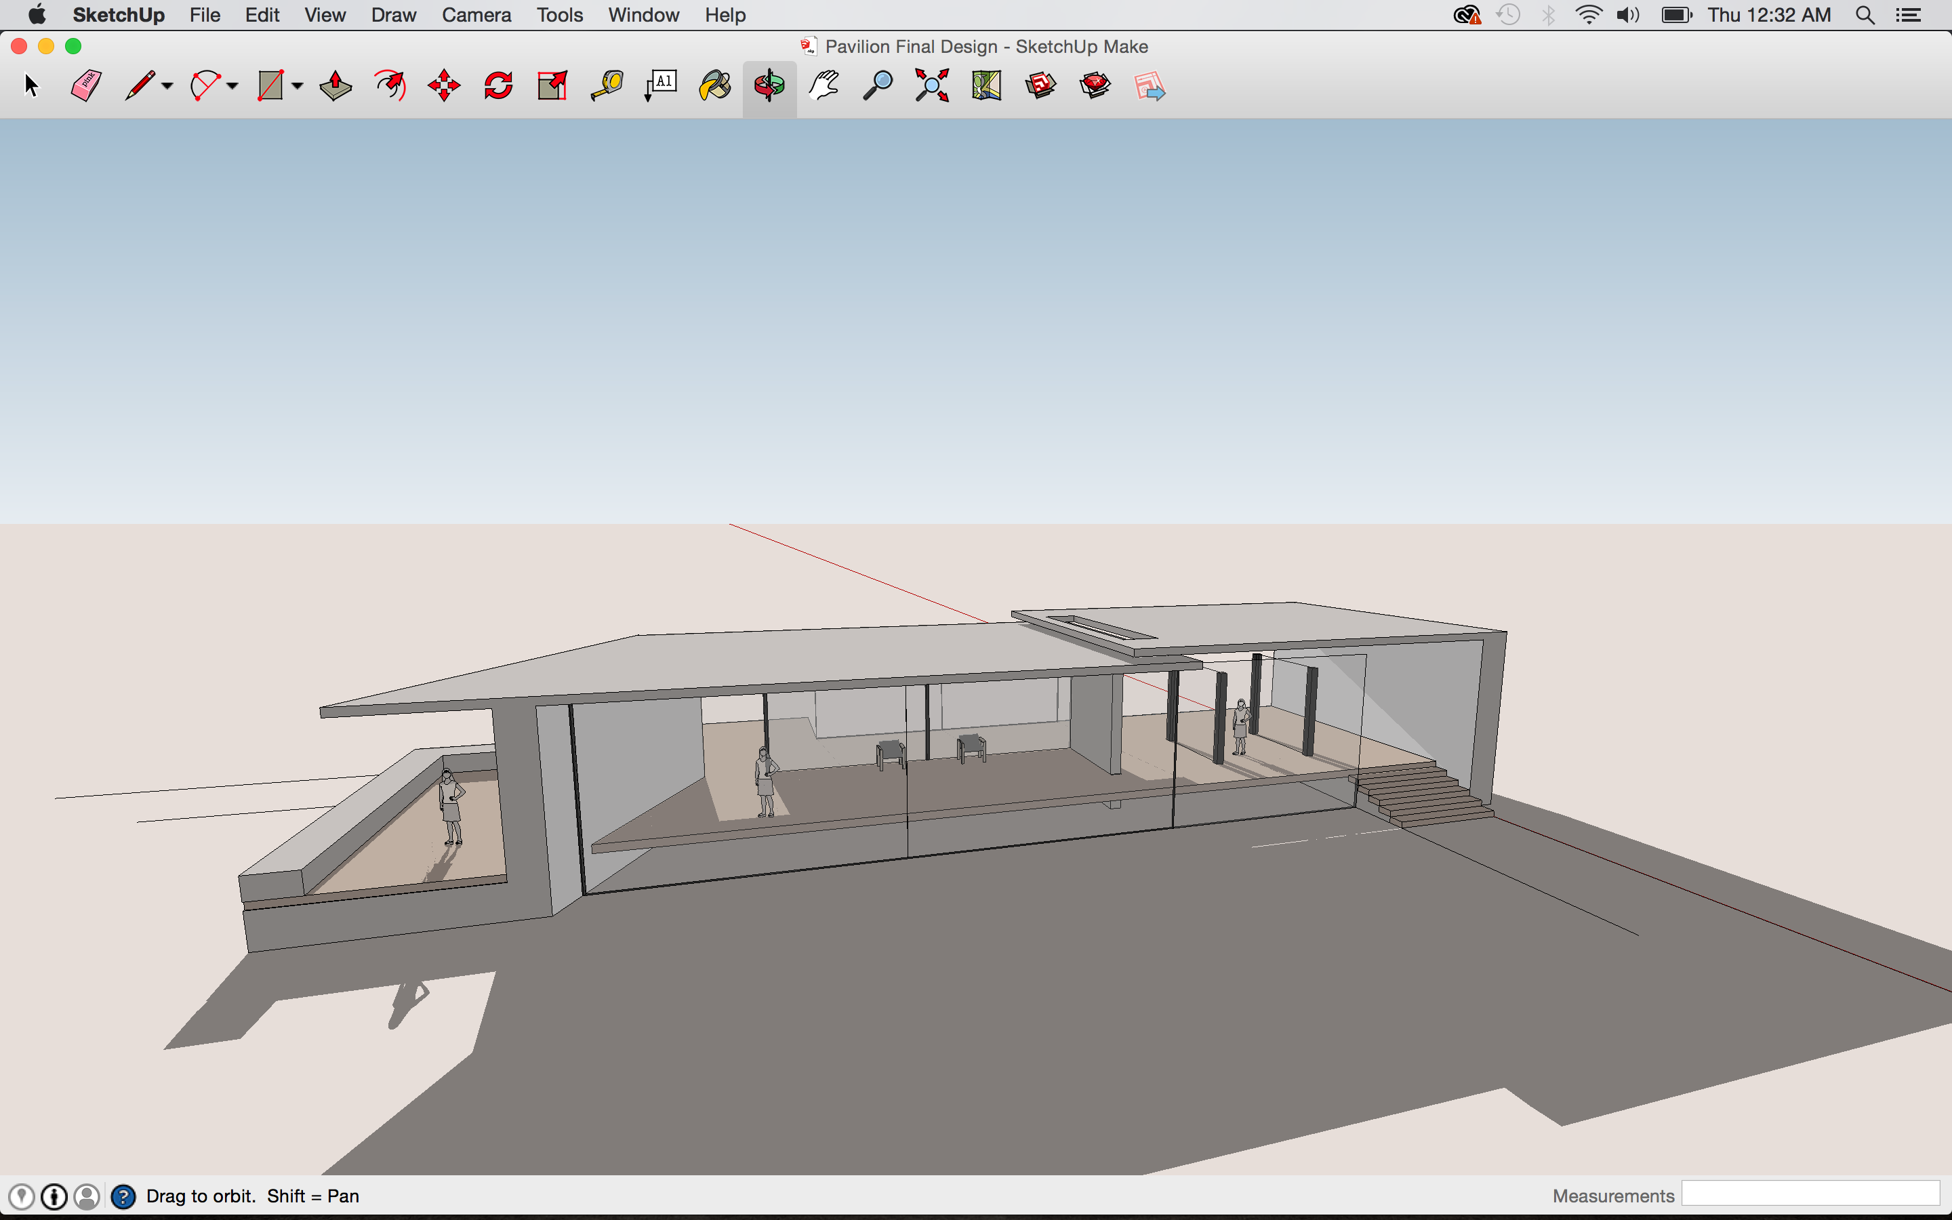The height and width of the screenshot is (1220, 1952).
Task: Click the Zoom Extents tool
Action: [932, 85]
